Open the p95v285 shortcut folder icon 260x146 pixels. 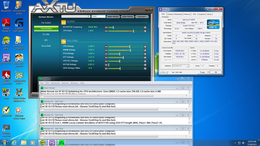19,43
